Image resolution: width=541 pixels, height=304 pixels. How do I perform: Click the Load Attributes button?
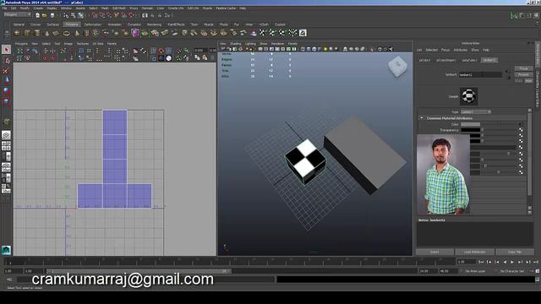point(474,252)
